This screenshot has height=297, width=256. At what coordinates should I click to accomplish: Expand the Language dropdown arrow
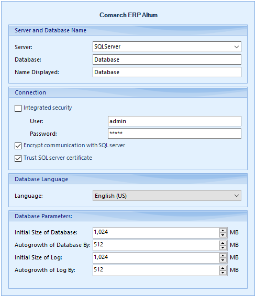237,196
